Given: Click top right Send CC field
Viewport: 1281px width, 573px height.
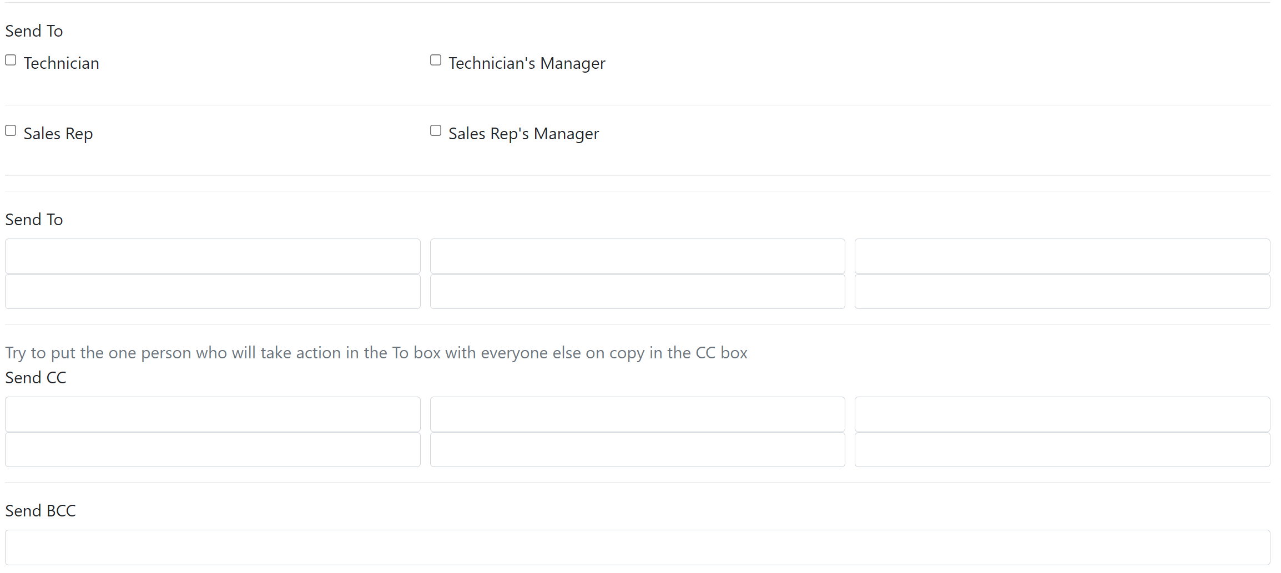Looking at the screenshot, I should (1062, 414).
